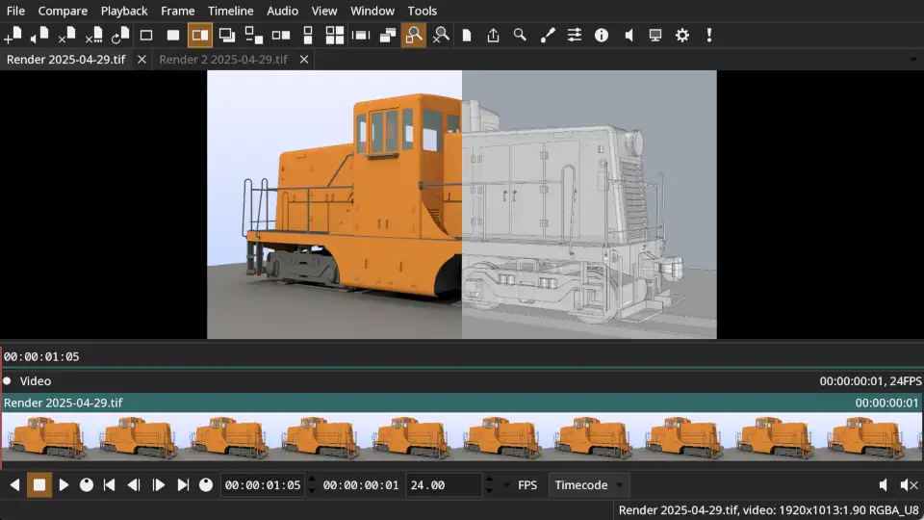The height and width of the screenshot is (520, 924).
Task: Toggle the Frame View zoom button
Action: pyautogui.click(x=414, y=36)
